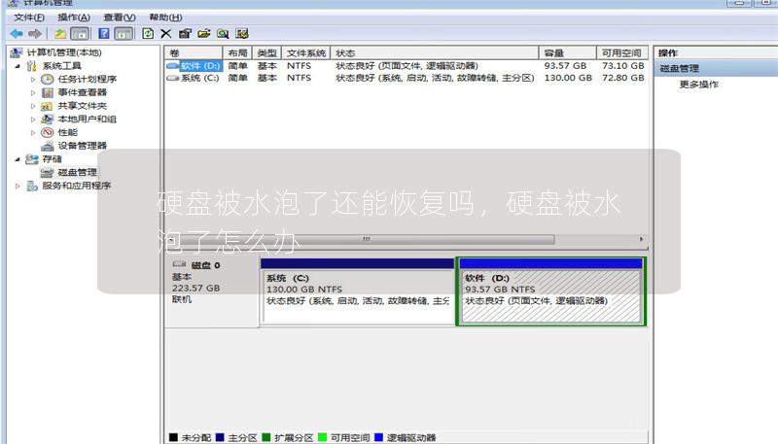Sort by the 布局 column header
The image size is (778, 444).
coord(237,53)
